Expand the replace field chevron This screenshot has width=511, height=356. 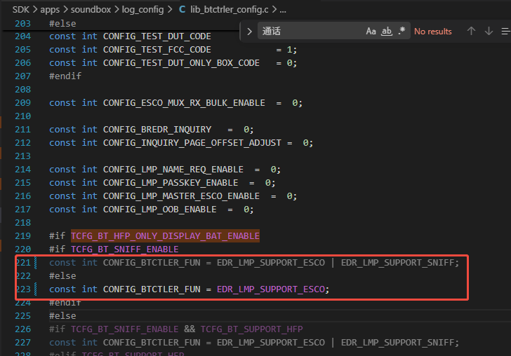pyautogui.click(x=249, y=32)
